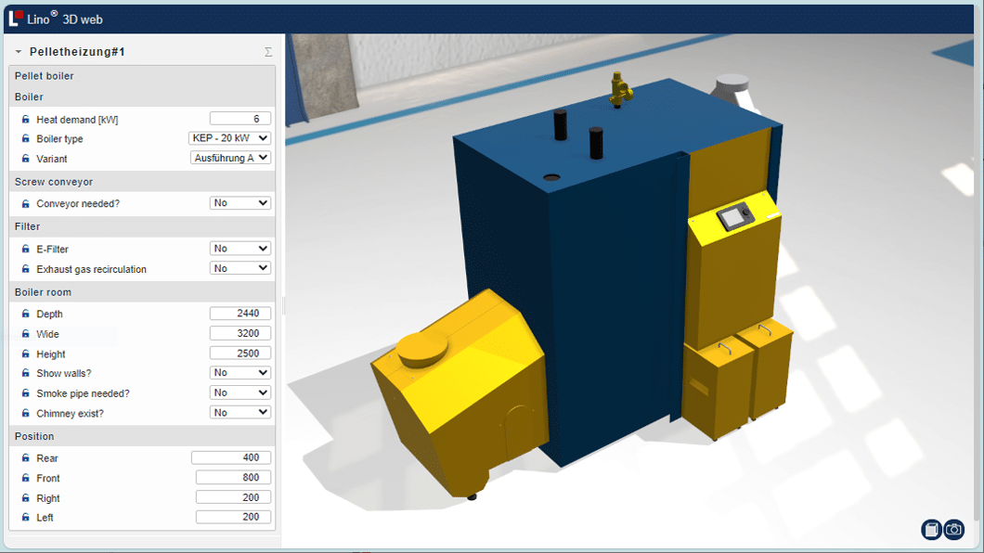Toggle lock icon for Front

[26, 478]
